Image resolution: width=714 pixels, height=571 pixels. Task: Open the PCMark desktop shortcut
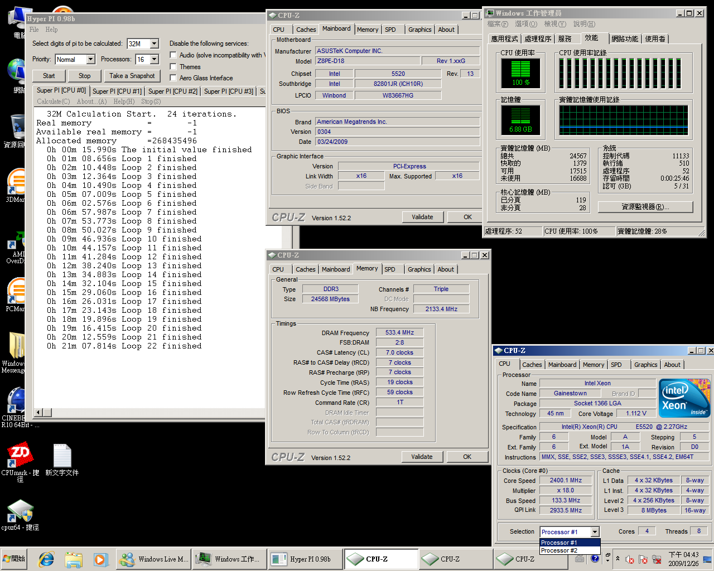pos(16,294)
